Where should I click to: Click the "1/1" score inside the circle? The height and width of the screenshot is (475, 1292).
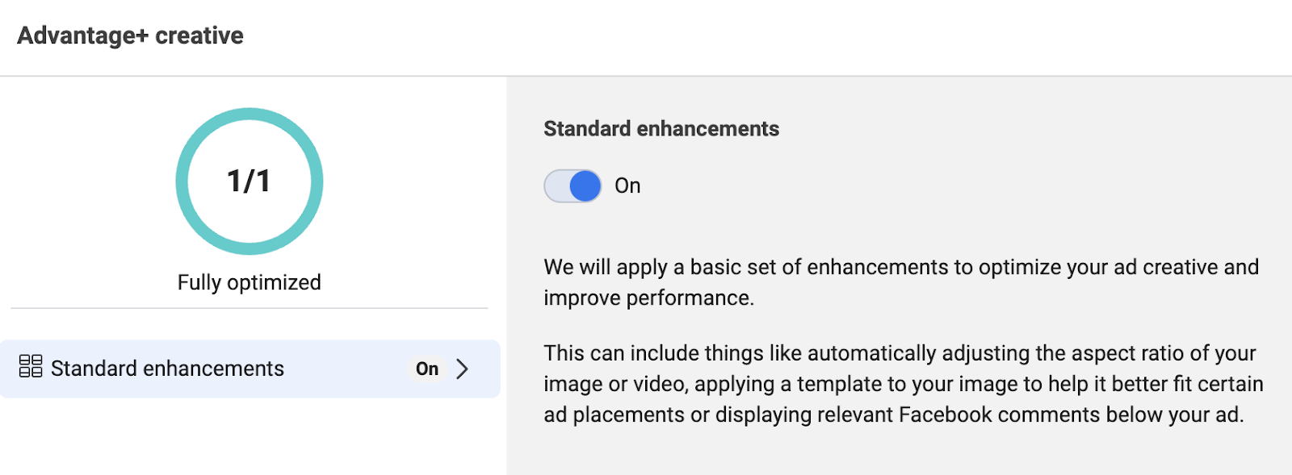249,181
